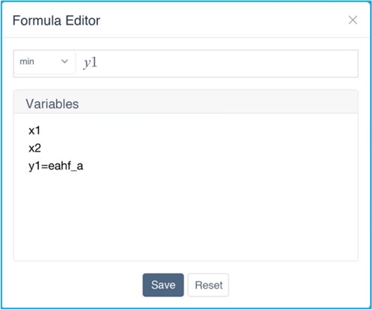Click the grey Variables header bar's right side
Viewport: 372px width, 310px height.
point(292,102)
